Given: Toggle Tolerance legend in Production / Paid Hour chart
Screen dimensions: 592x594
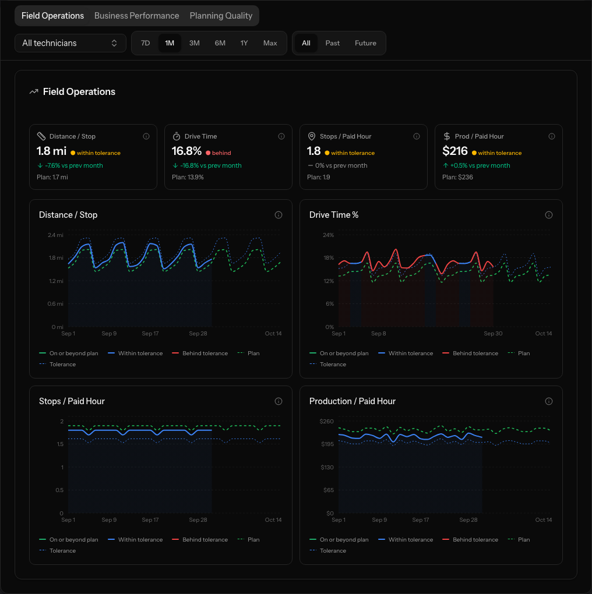Looking at the screenshot, I should coord(328,551).
